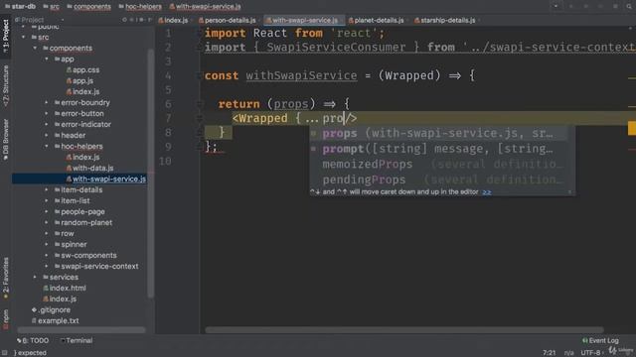Open index.js under hoc-helpers folder
This screenshot has height=357, width=636.
pyautogui.click(x=82, y=157)
